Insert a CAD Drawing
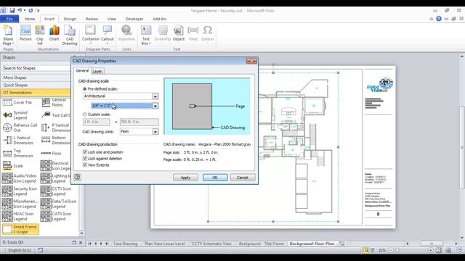This screenshot has width=465, height=261. pos(70,35)
